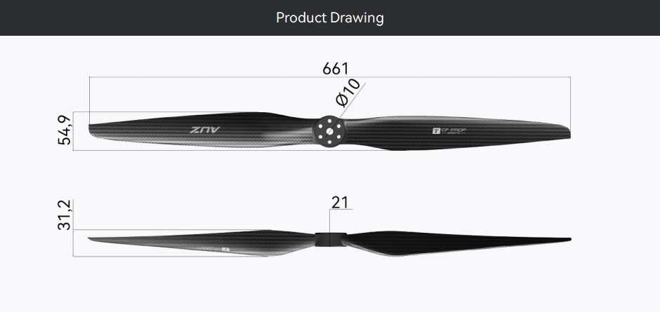The height and width of the screenshot is (312, 660).
Task: Click the Product Drawing header title
Action: pyautogui.click(x=329, y=18)
